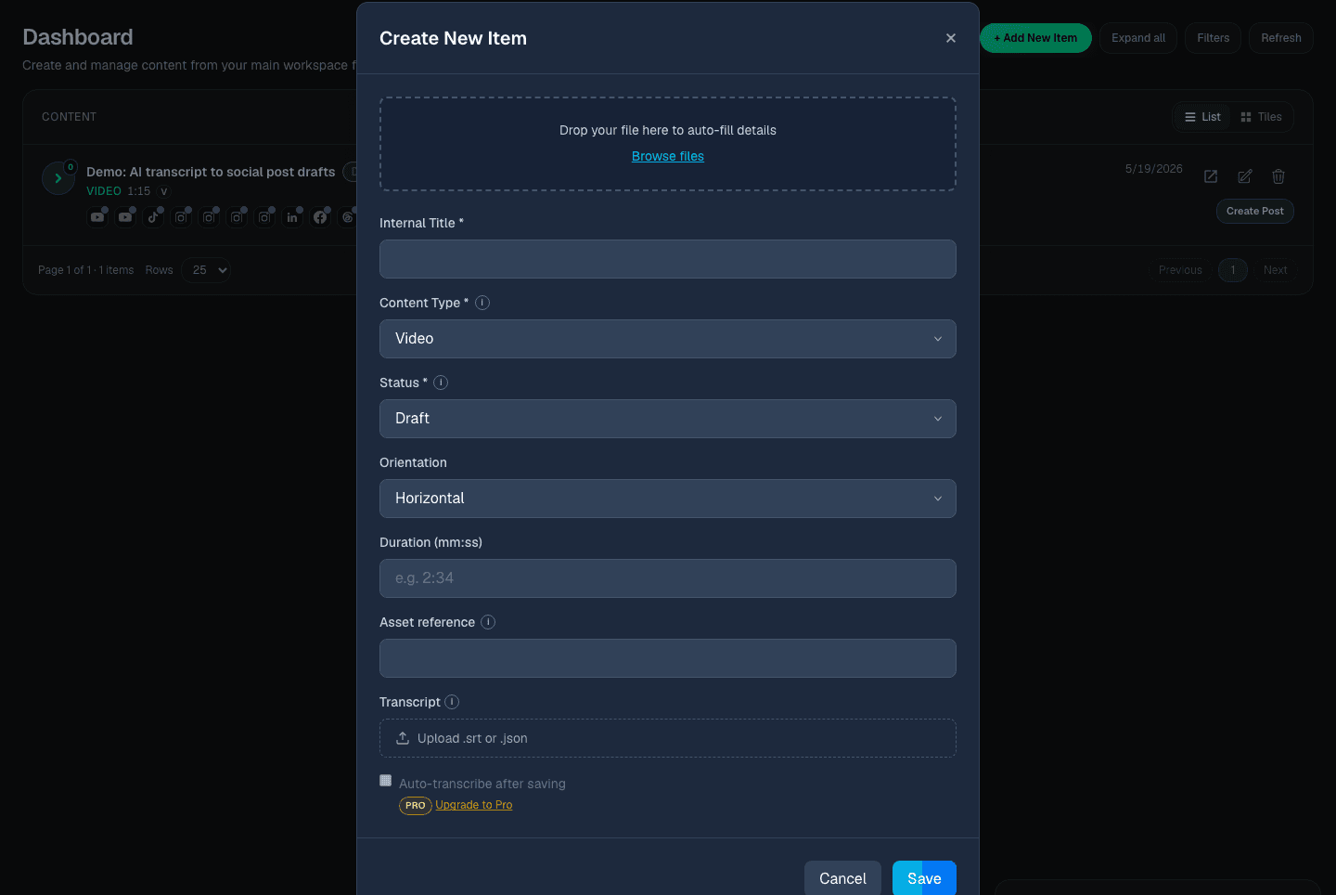This screenshot has width=1336, height=895.
Task: Click the Upload .srt or .json area
Action: pyautogui.click(x=668, y=738)
